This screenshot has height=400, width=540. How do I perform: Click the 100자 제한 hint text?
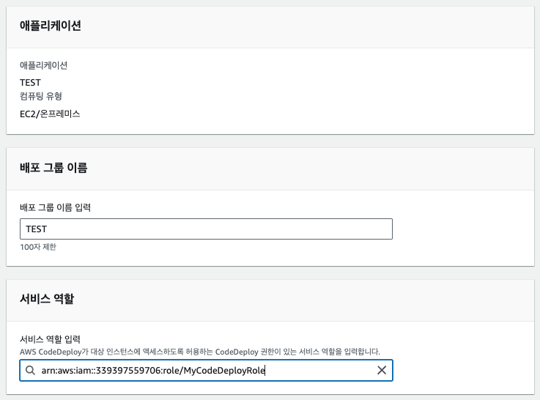tap(38, 247)
